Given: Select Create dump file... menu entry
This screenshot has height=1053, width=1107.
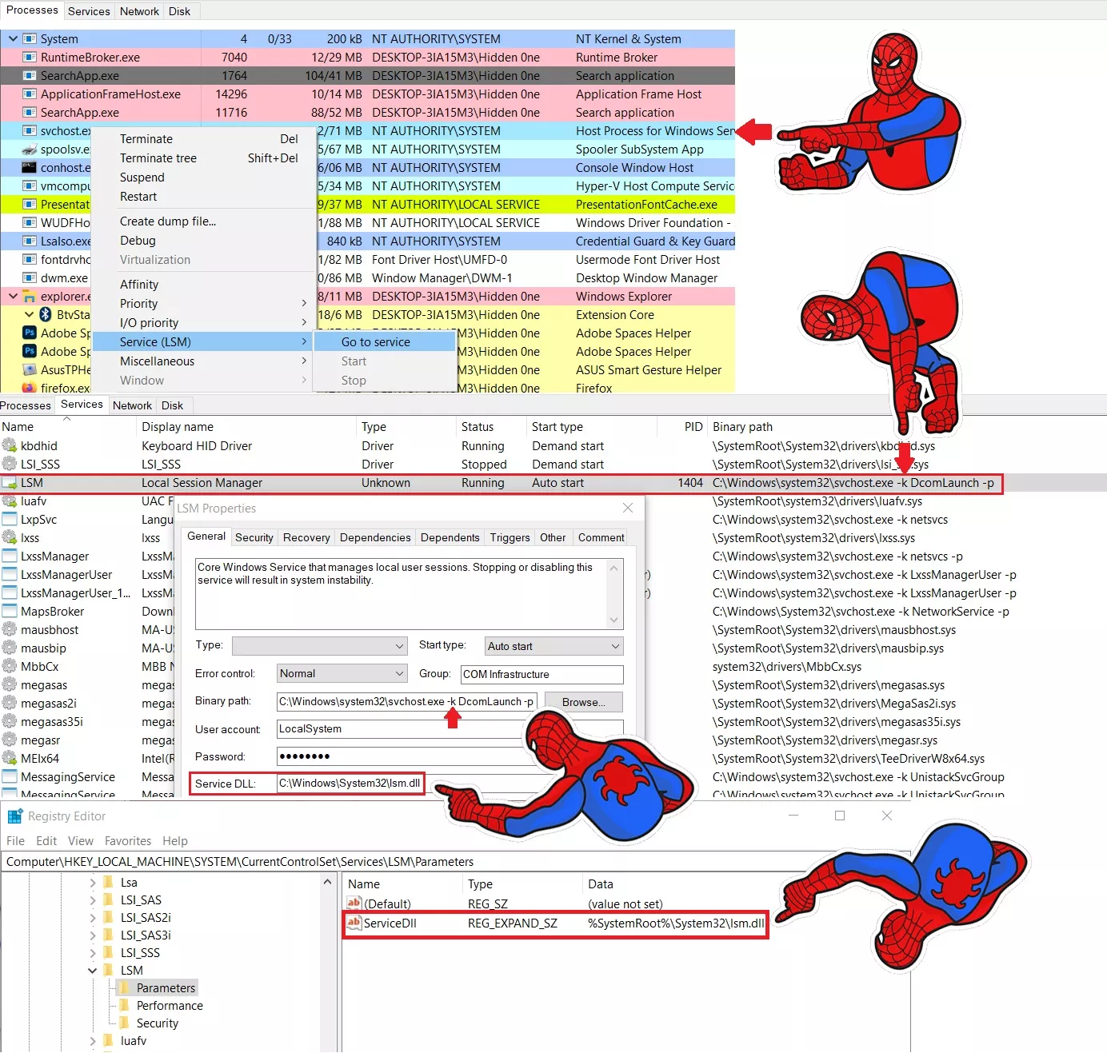Looking at the screenshot, I should tap(168, 221).
